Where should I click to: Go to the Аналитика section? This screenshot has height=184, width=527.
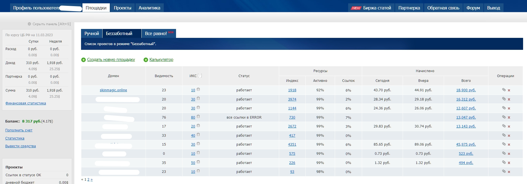149,8
